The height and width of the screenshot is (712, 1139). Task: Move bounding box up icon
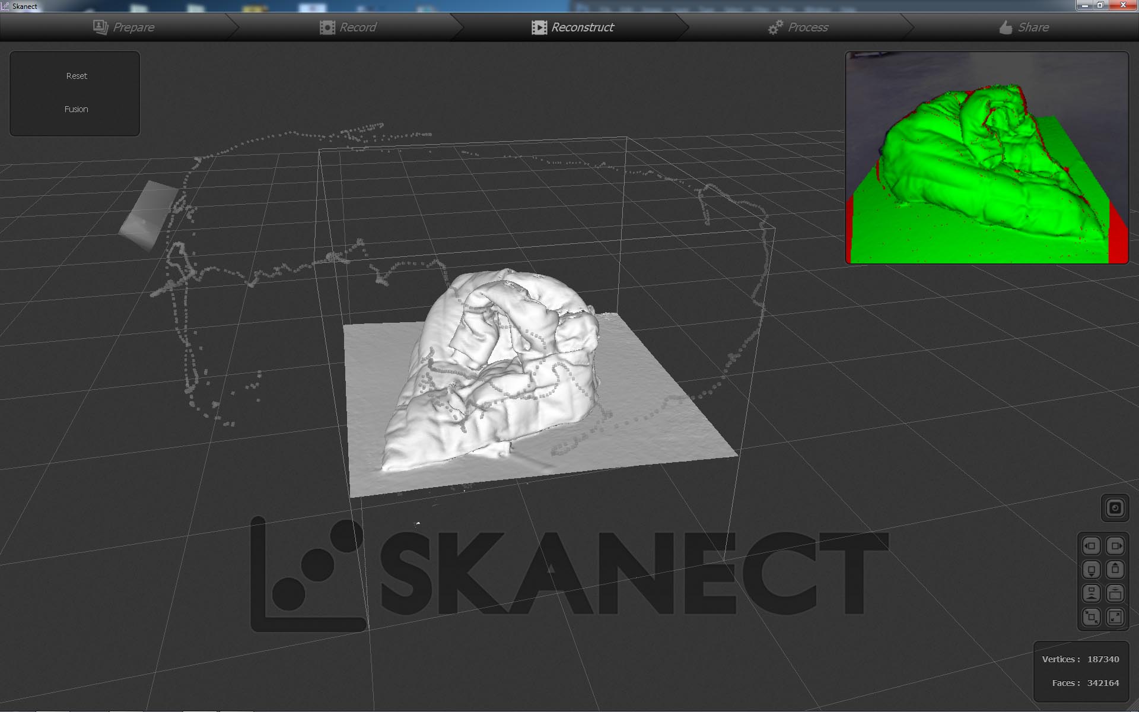pyautogui.click(x=1115, y=570)
